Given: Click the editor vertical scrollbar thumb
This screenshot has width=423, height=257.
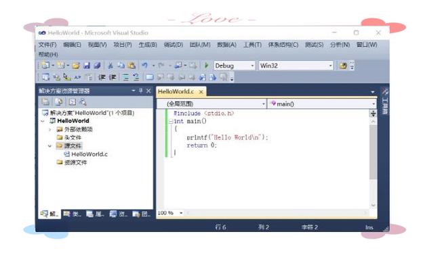Looking at the screenshot, I should coord(373,152).
